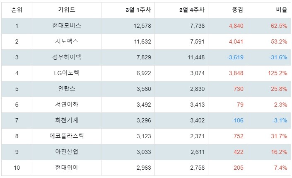Open the 현대모비스 keyword

tap(67, 26)
